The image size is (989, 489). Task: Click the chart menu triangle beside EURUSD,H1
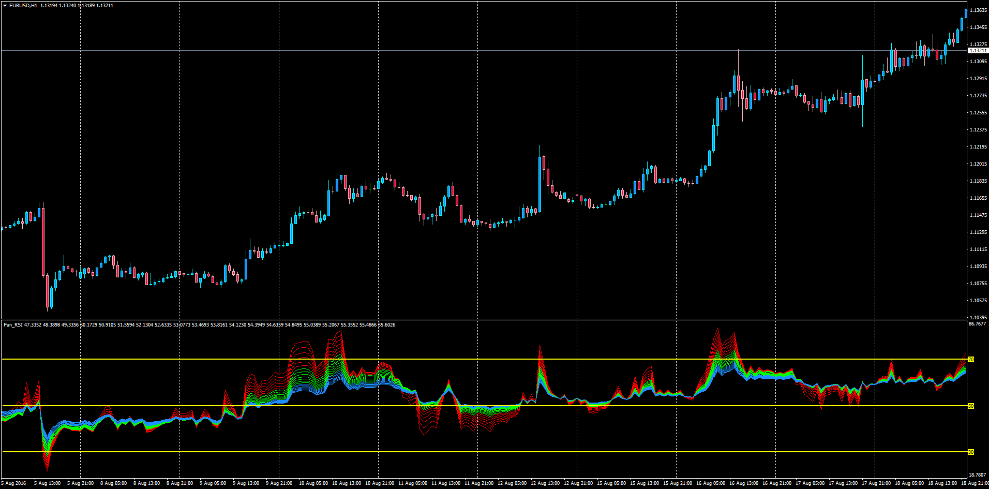pos(5,6)
